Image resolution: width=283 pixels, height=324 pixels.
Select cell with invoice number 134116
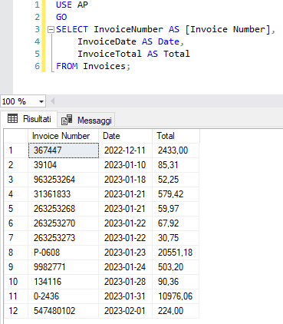[64, 282]
